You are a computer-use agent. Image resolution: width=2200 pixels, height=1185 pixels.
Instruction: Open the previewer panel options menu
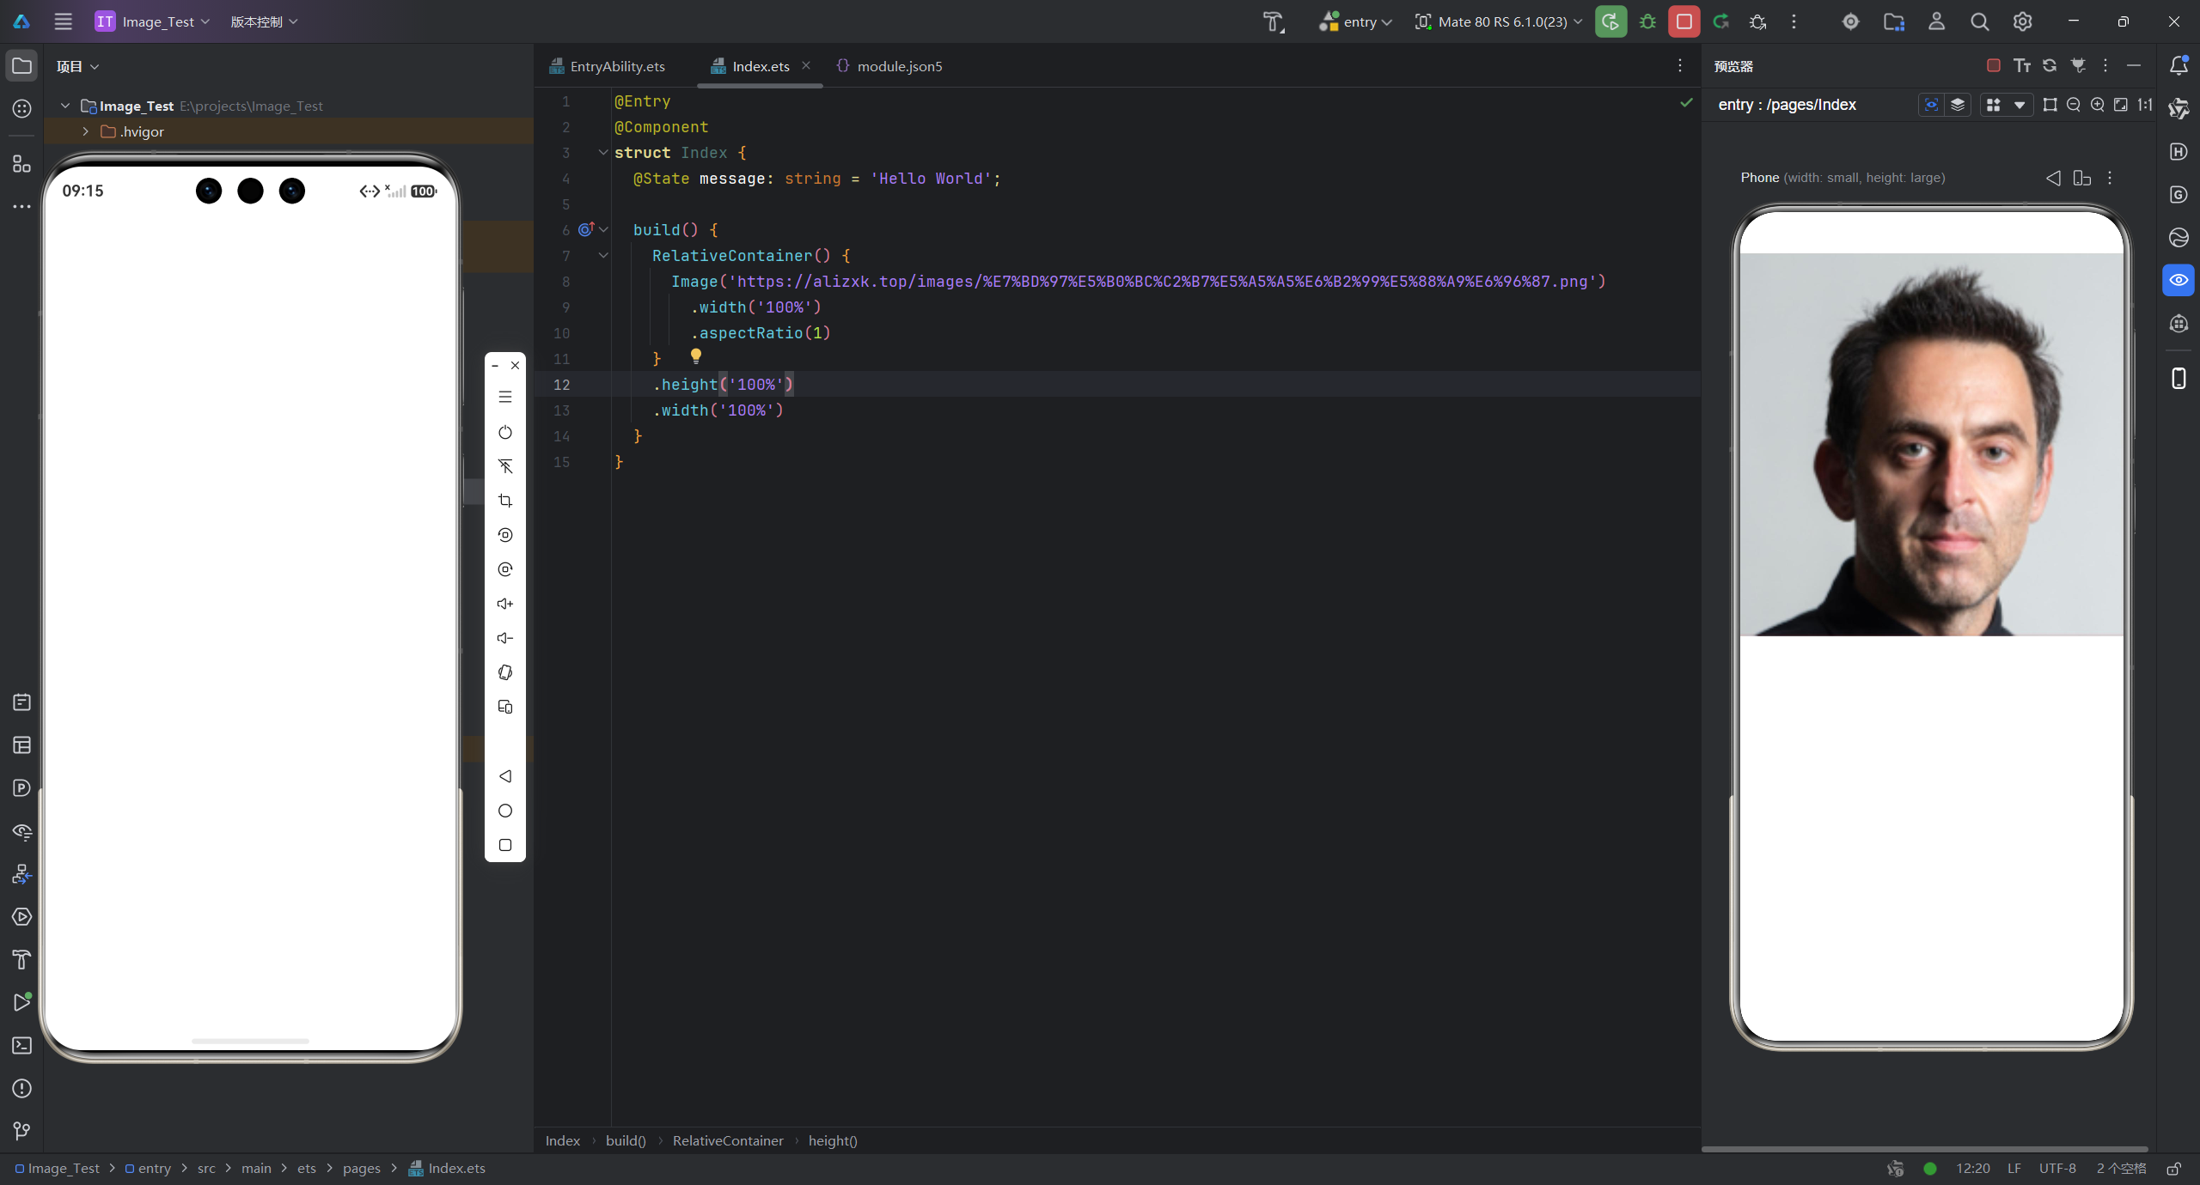2105,65
